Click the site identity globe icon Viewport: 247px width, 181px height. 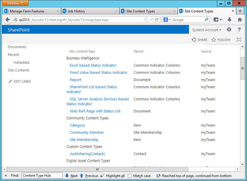[16, 20]
